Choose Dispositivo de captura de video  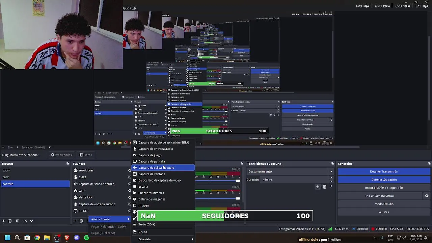(x=163, y=180)
